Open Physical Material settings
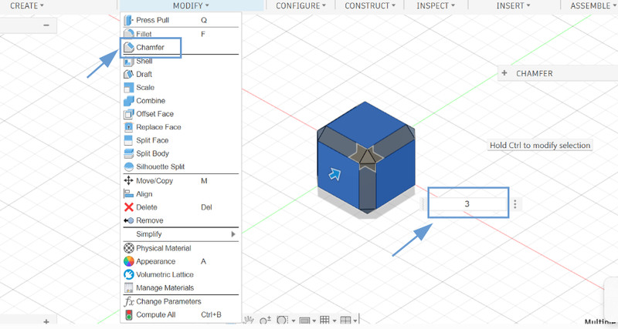The width and height of the screenshot is (618, 329). 181,248
